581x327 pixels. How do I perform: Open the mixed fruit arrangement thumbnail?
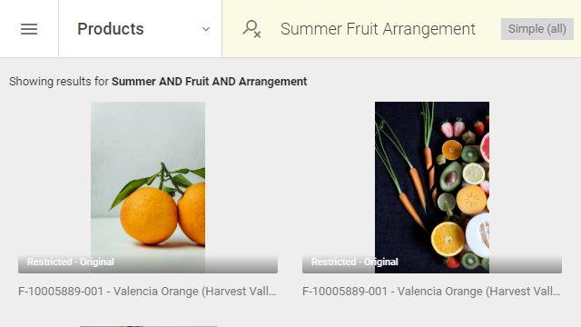click(x=432, y=187)
